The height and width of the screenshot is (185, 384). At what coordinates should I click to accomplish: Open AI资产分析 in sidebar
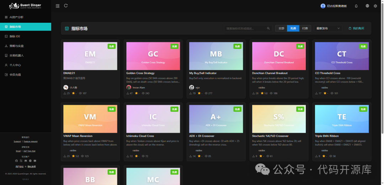coord(26,17)
